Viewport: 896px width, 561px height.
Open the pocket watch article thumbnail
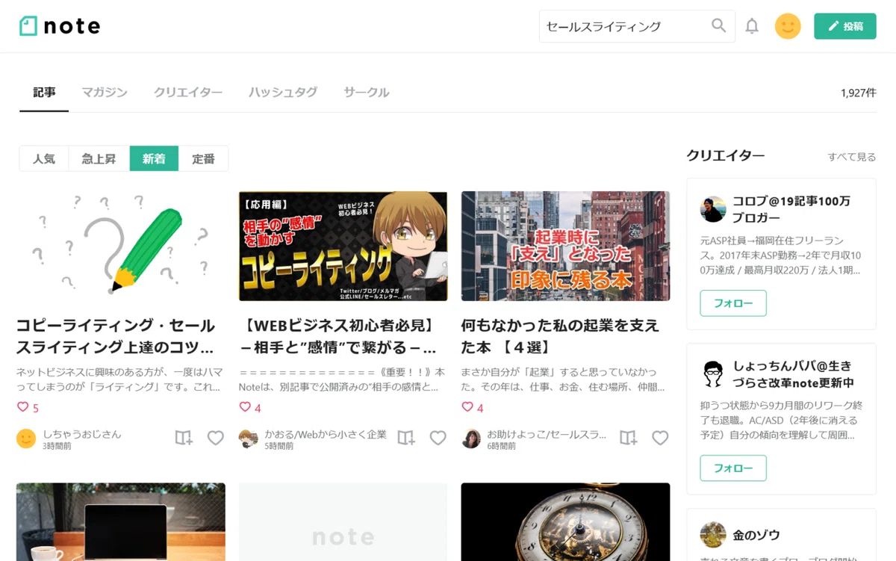tap(565, 522)
